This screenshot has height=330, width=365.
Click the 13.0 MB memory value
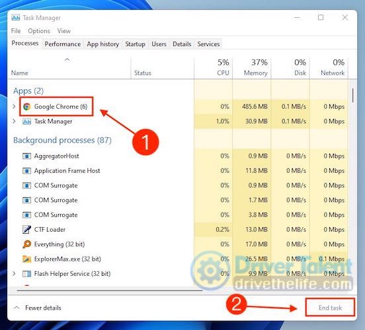tap(257, 230)
